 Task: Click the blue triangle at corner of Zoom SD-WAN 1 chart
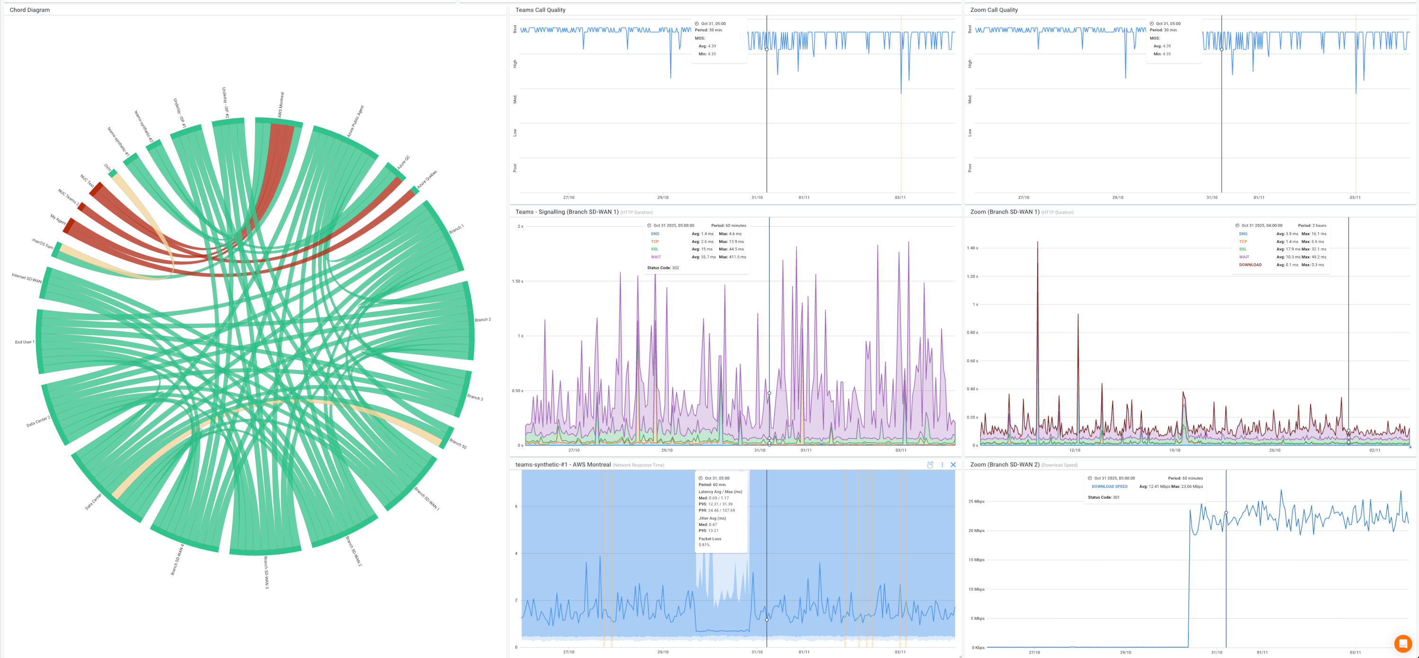point(1411,447)
